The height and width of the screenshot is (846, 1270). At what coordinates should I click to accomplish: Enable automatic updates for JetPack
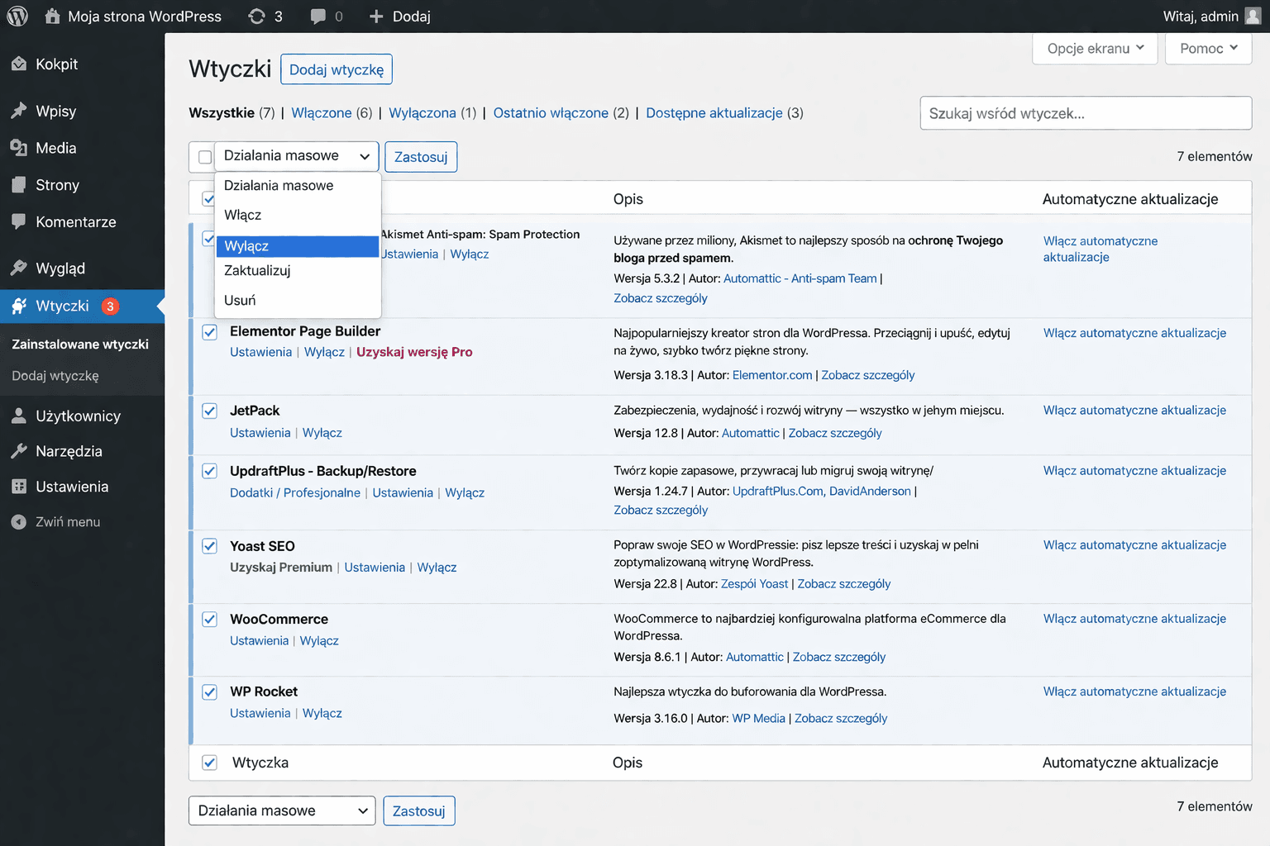click(1134, 411)
